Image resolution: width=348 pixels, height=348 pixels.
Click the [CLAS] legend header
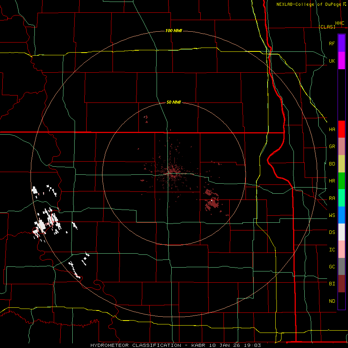327,27
